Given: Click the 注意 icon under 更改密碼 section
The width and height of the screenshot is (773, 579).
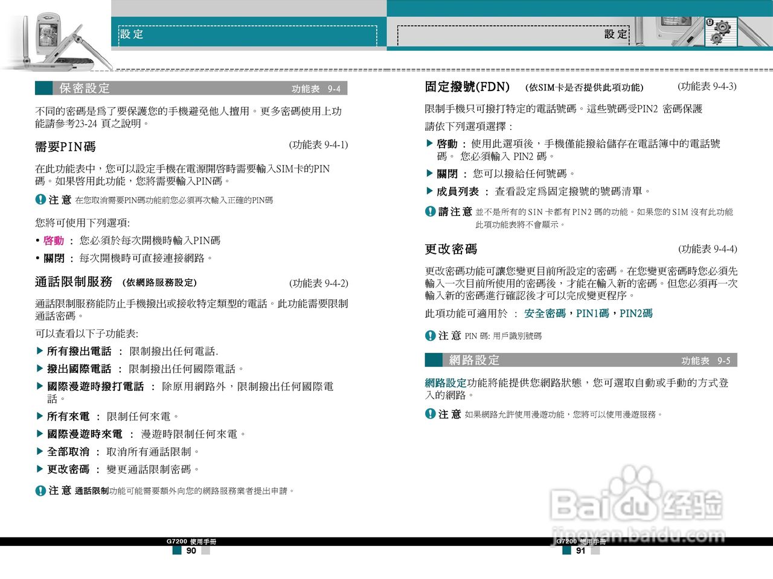Looking at the screenshot, I should pyautogui.click(x=429, y=335).
